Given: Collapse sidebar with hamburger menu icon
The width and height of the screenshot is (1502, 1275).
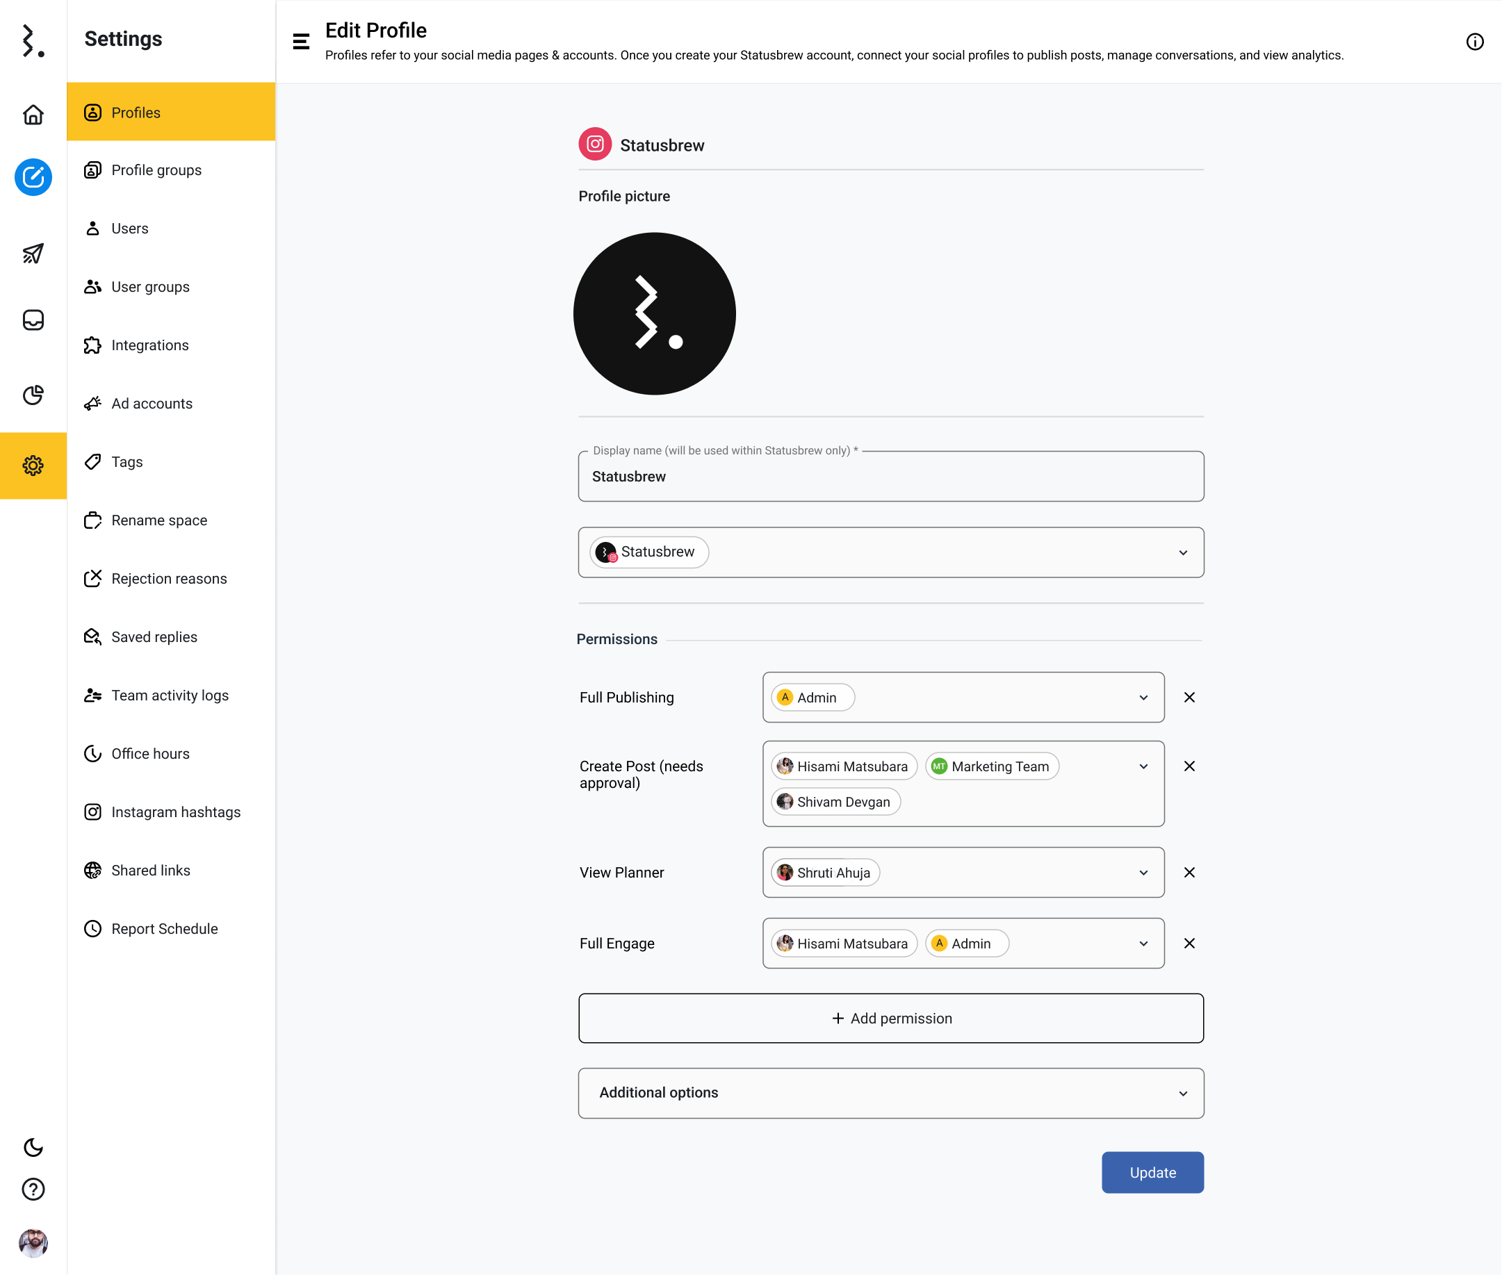Looking at the screenshot, I should [301, 42].
